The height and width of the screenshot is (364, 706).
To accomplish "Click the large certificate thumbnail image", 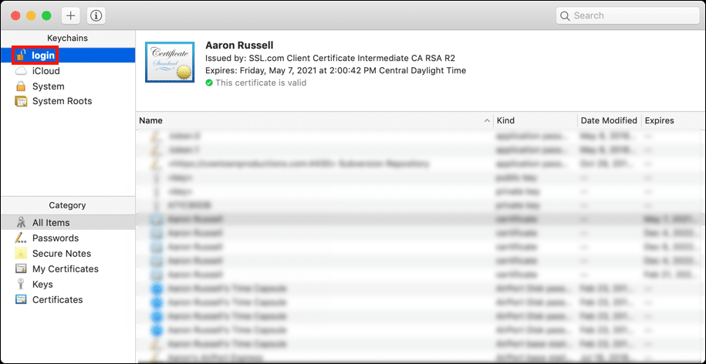I will click(x=170, y=62).
